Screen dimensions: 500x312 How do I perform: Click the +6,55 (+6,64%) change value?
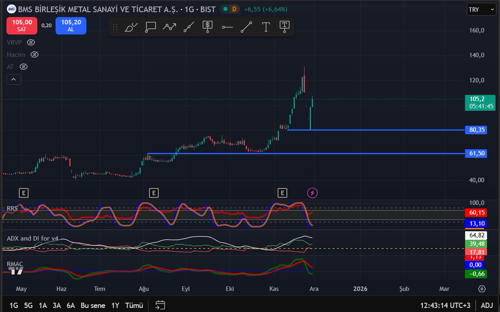pos(265,9)
